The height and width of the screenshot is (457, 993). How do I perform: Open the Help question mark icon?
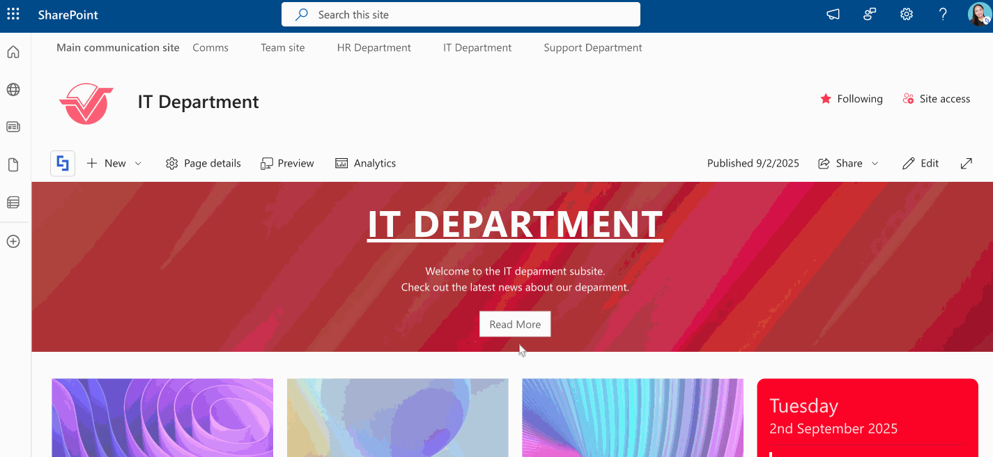click(x=943, y=14)
